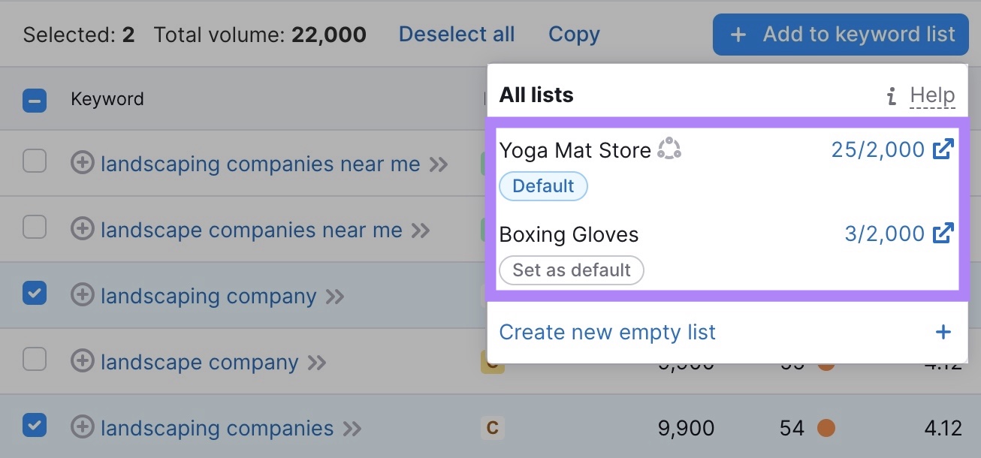Image resolution: width=981 pixels, height=458 pixels.
Task: Uncheck the 'landscaping companies' row checkbox
Action: [35, 426]
